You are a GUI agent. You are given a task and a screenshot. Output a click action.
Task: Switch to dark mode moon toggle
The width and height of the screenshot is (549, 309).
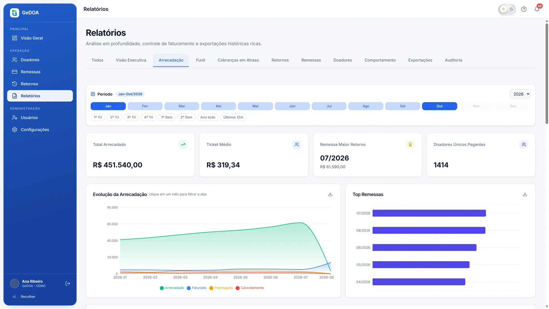click(x=512, y=9)
